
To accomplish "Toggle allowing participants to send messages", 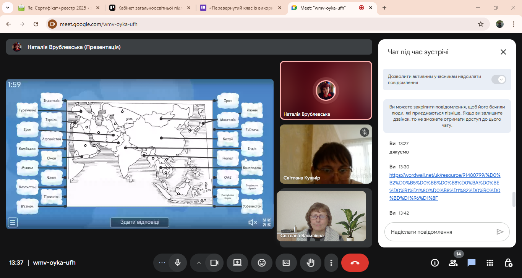I will (499, 79).
